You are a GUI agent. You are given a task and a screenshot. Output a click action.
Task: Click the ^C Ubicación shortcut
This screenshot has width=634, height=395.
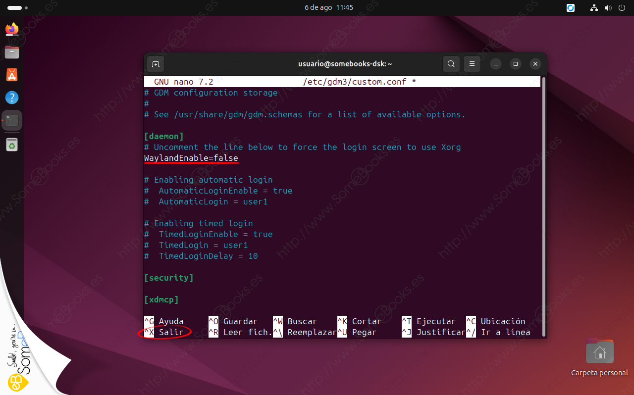[x=496, y=321]
